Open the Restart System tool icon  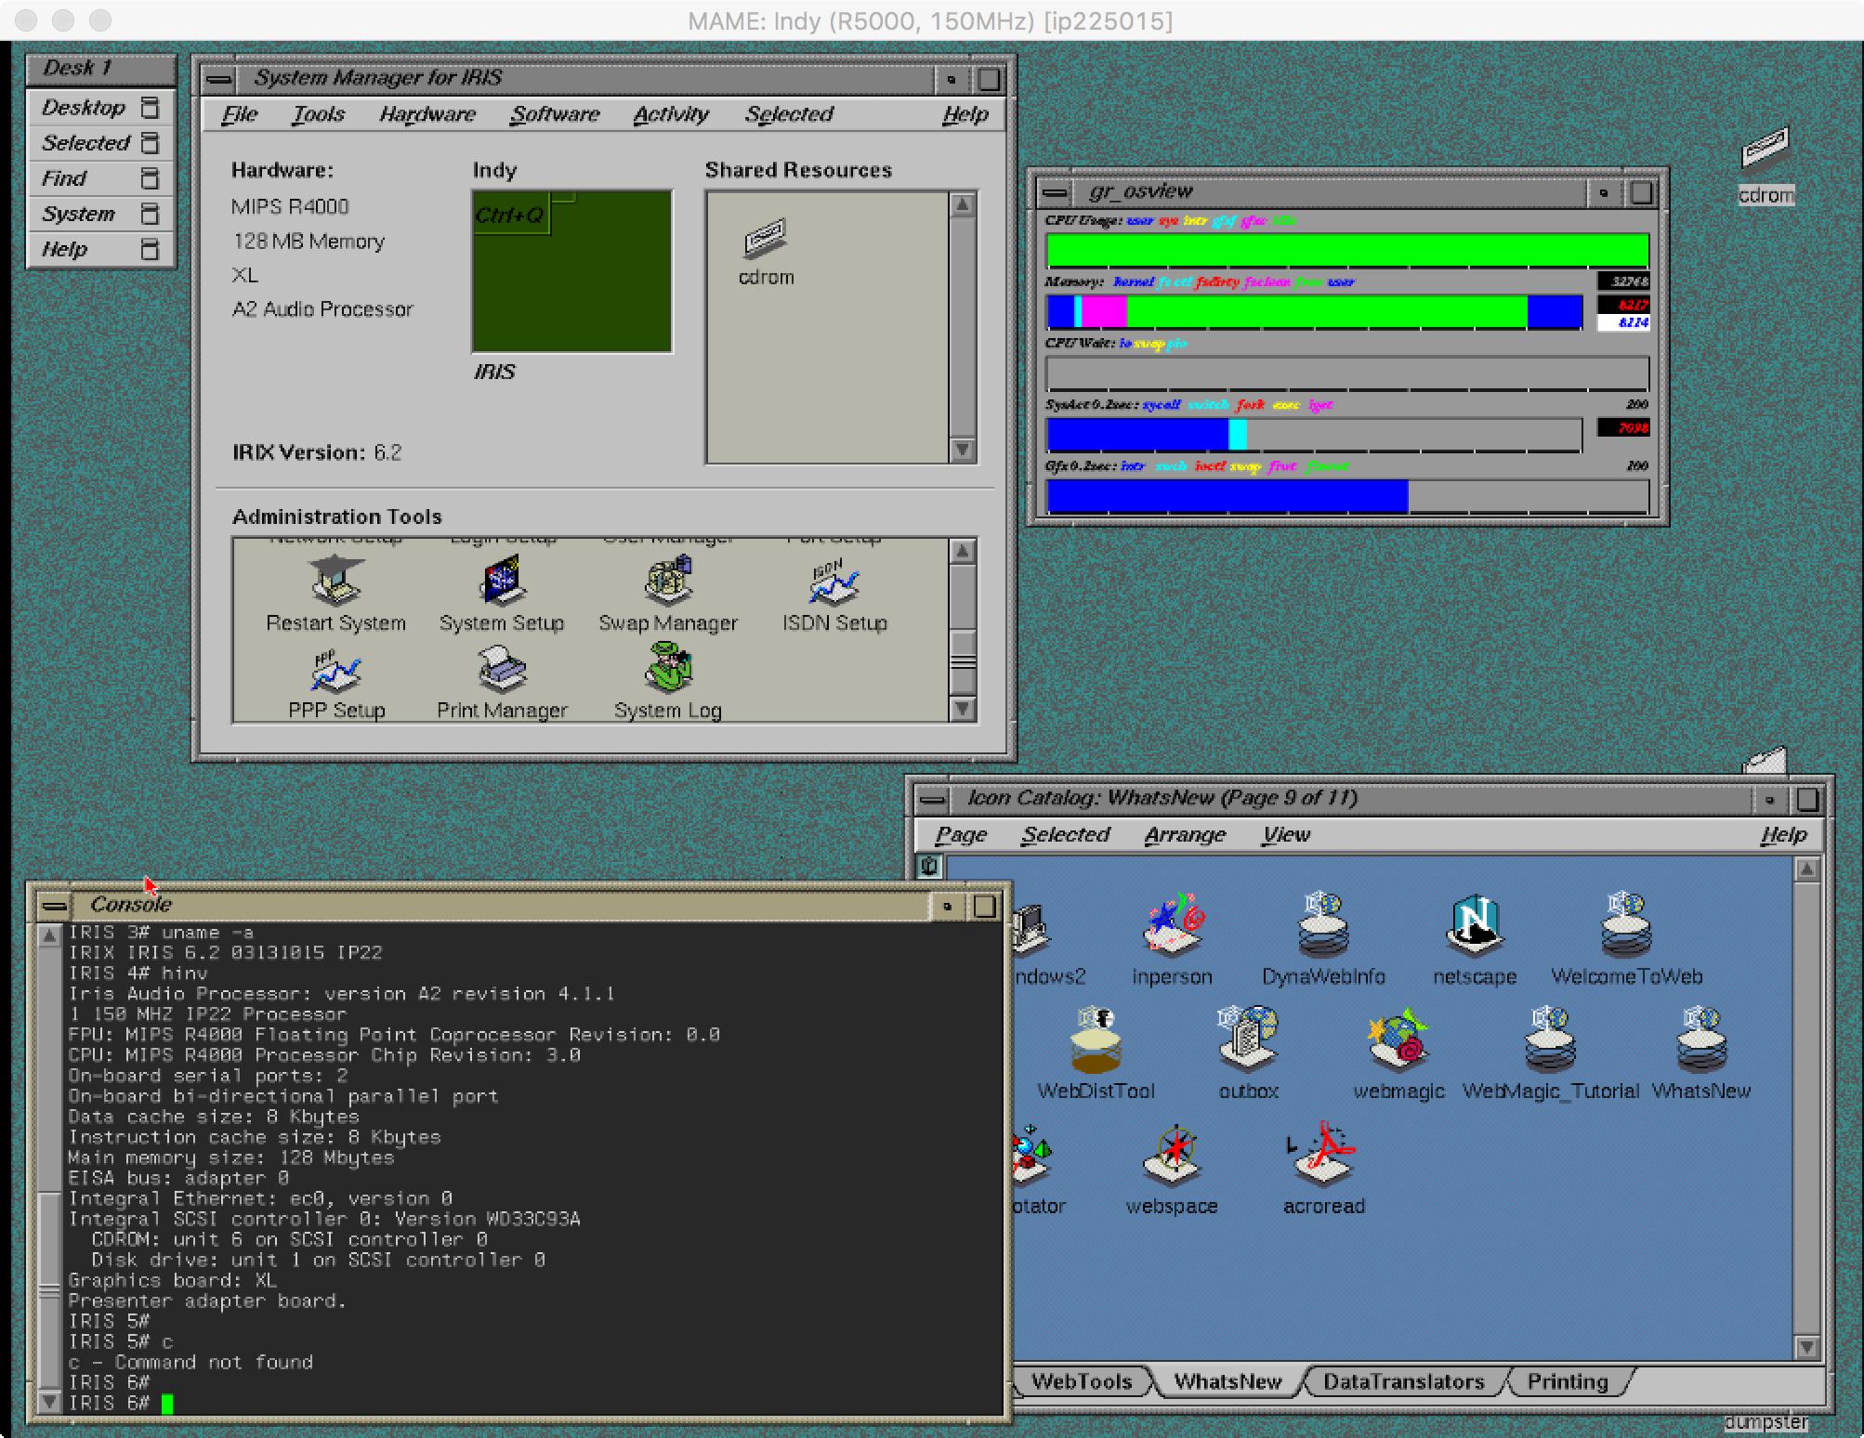tap(335, 580)
